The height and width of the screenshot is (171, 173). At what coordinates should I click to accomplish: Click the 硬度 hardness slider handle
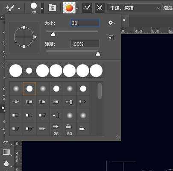[98, 54]
